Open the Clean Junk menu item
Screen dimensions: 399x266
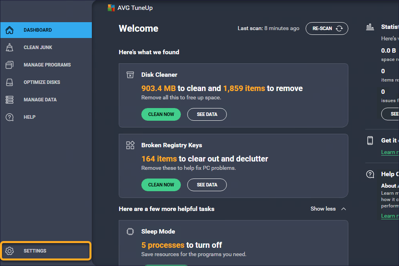pos(38,47)
